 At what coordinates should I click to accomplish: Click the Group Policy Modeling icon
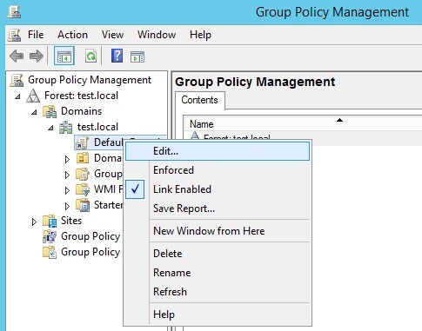click(x=50, y=236)
